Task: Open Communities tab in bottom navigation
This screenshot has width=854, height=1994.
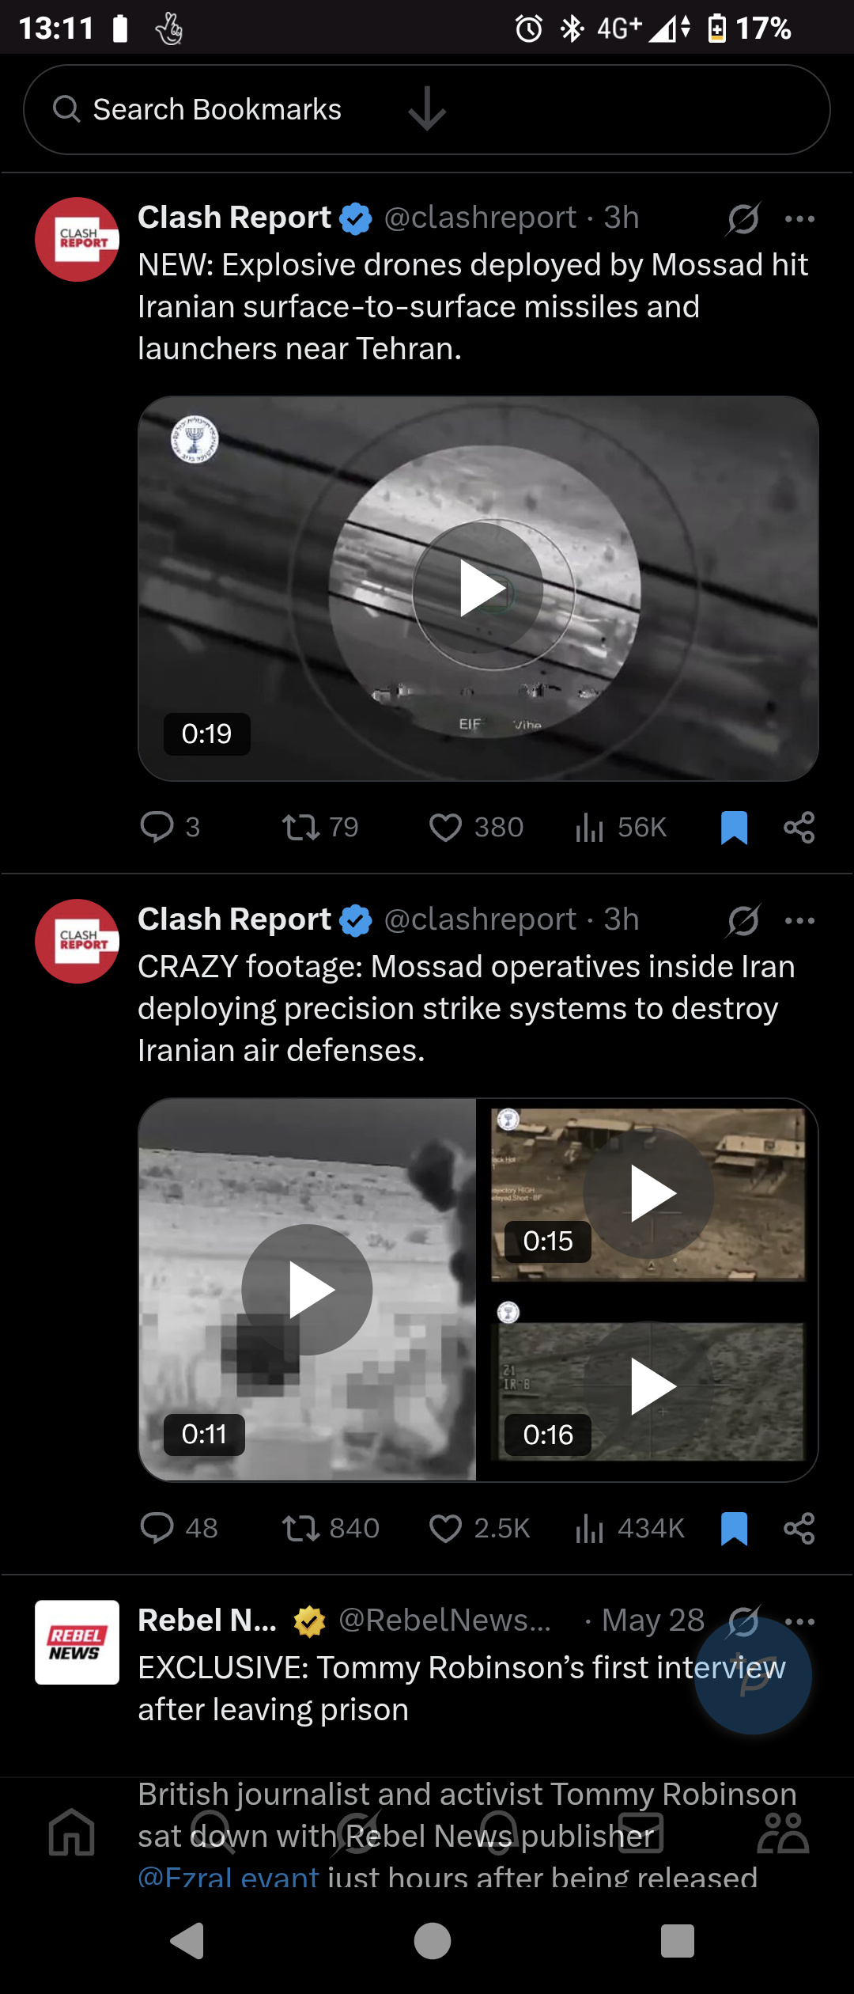Action: 783,1832
